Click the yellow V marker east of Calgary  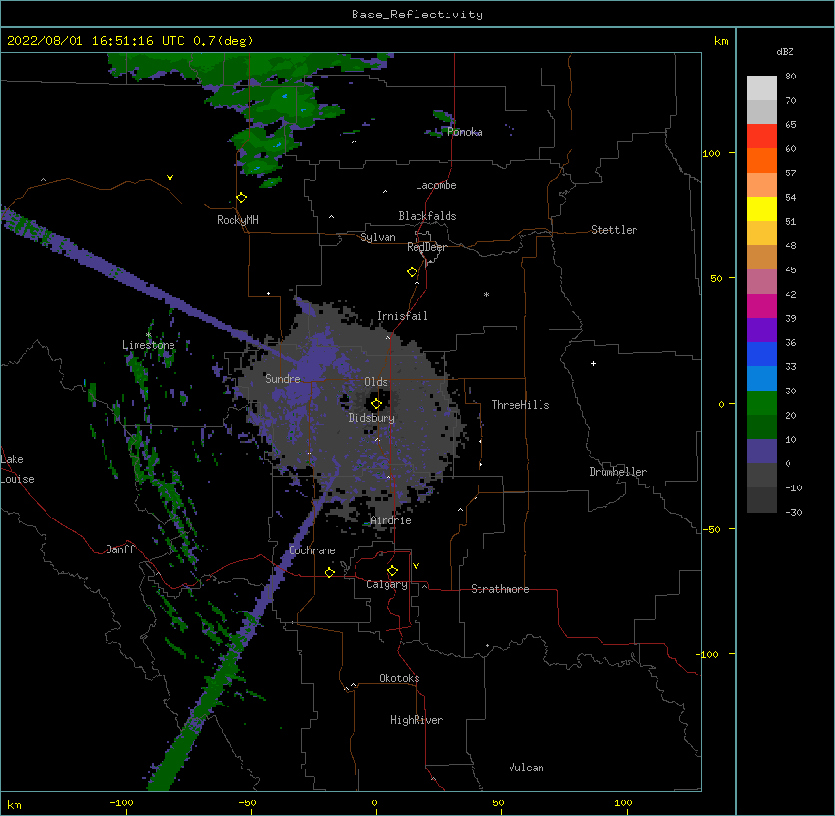tap(416, 566)
